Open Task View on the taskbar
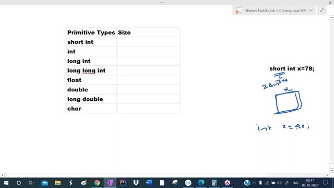The image size is (334, 188). 31,183
